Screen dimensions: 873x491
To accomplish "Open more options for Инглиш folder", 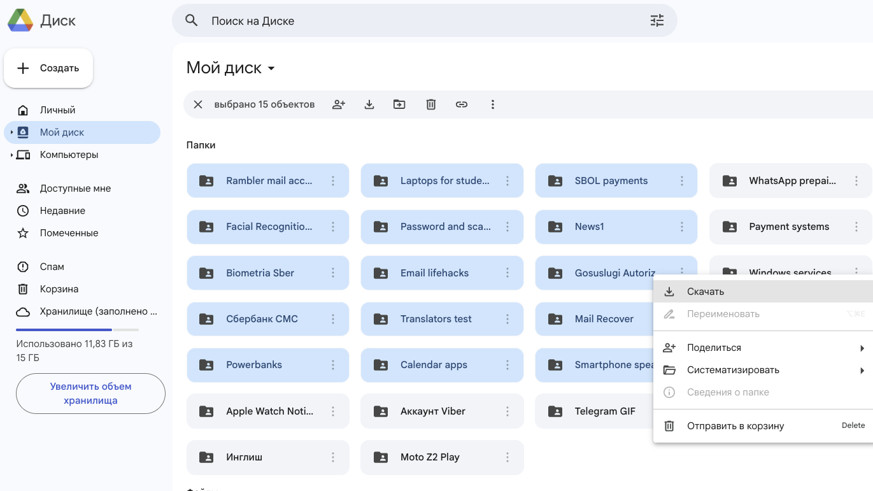I will tap(333, 457).
